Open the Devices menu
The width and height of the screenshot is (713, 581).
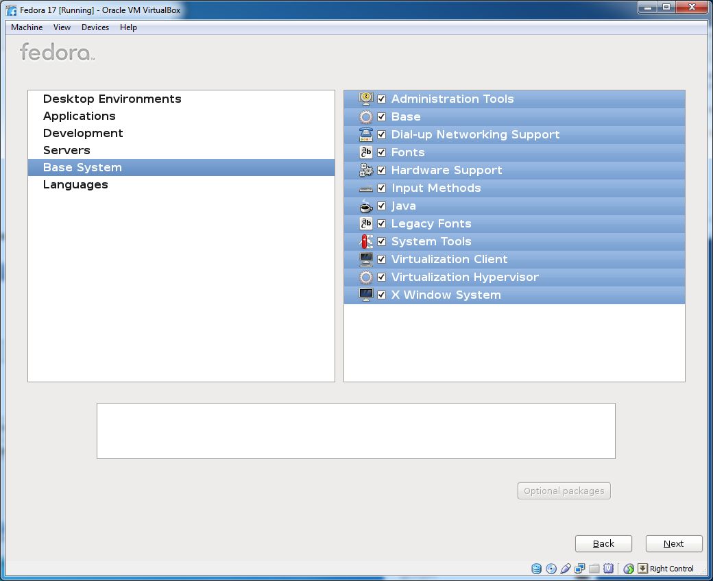[95, 27]
